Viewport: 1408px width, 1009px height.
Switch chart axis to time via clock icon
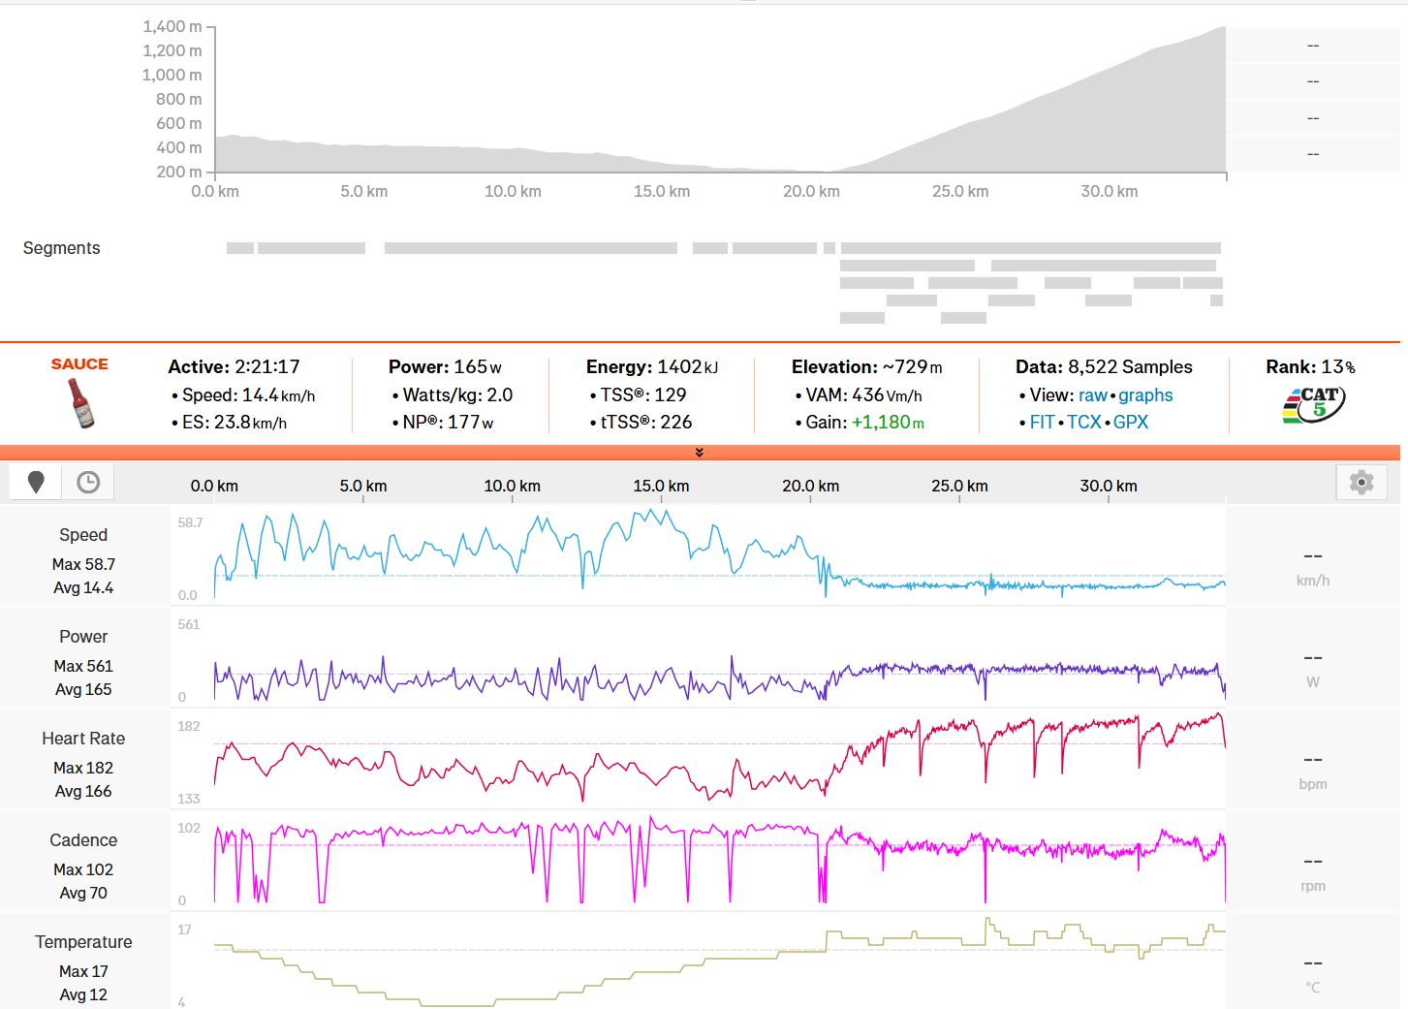(x=88, y=483)
